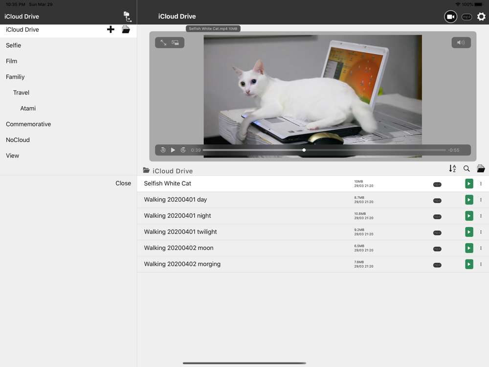Skip forward 15 seconds in the video
The image size is (489, 367).
tap(183, 150)
